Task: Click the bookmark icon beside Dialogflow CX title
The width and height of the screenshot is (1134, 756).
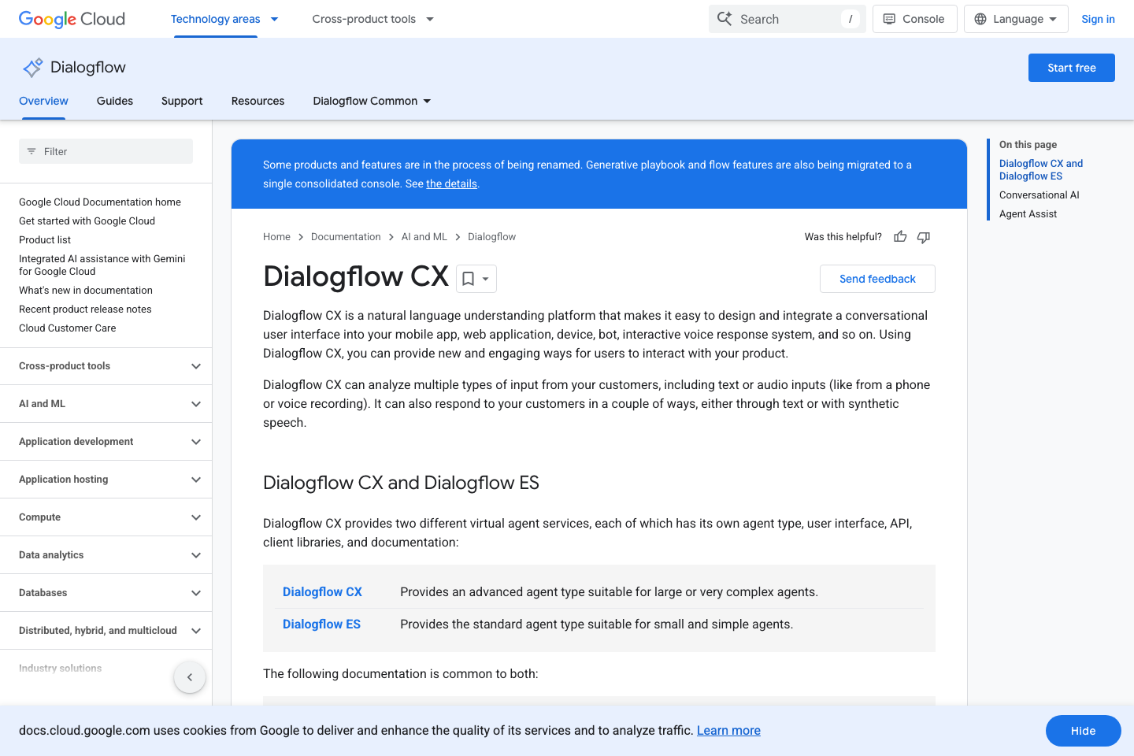Action: tap(469, 279)
